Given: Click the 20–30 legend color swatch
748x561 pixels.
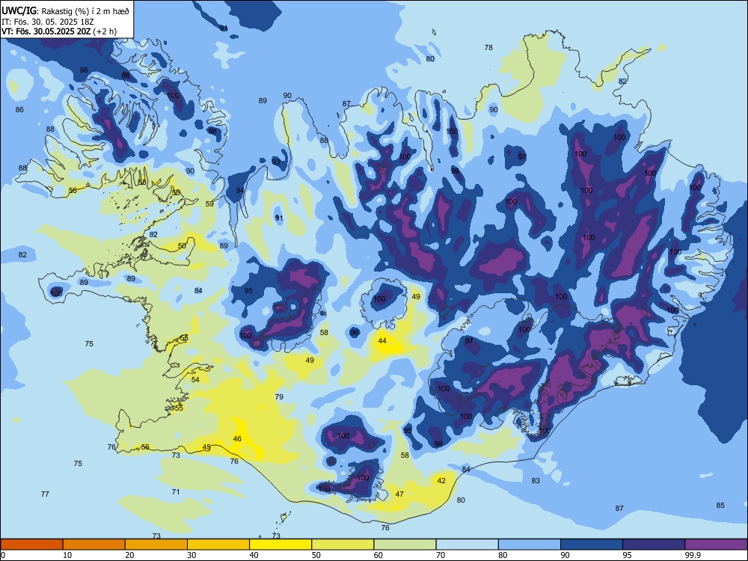Looking at the screenshot, I should (x=156, y=545).
